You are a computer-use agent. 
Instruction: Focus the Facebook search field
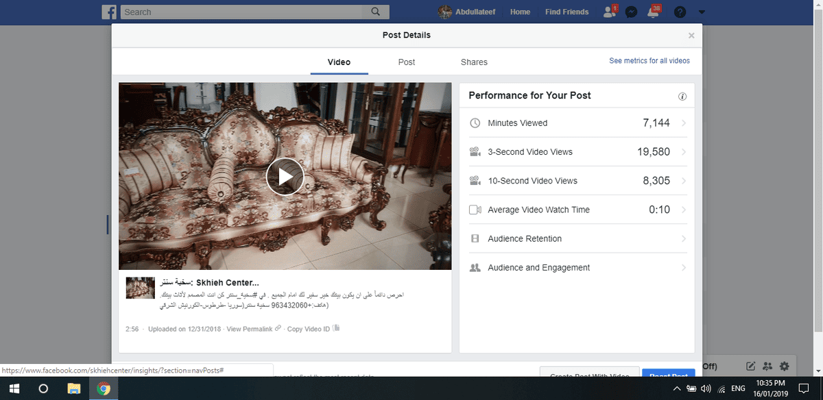(x=241, y=12)
